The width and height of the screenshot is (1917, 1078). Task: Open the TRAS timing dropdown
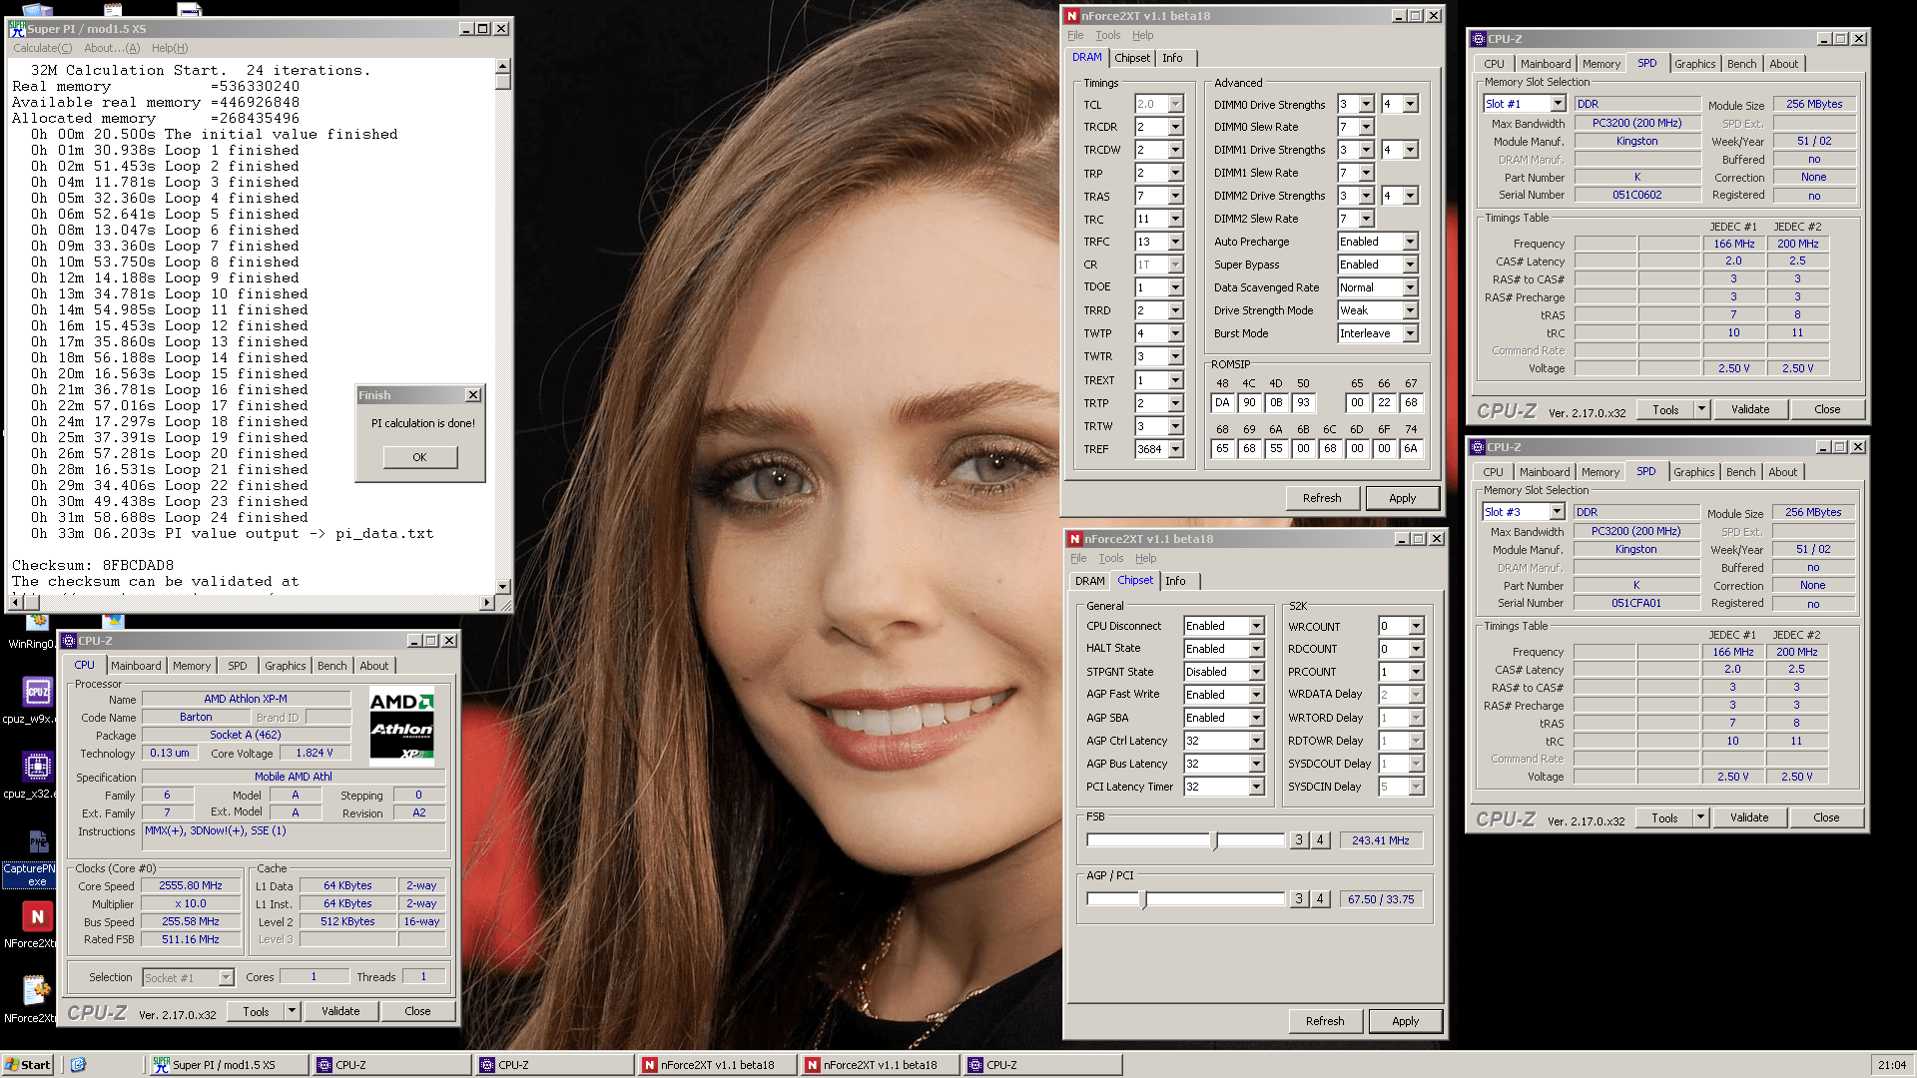click(1175, 196)
